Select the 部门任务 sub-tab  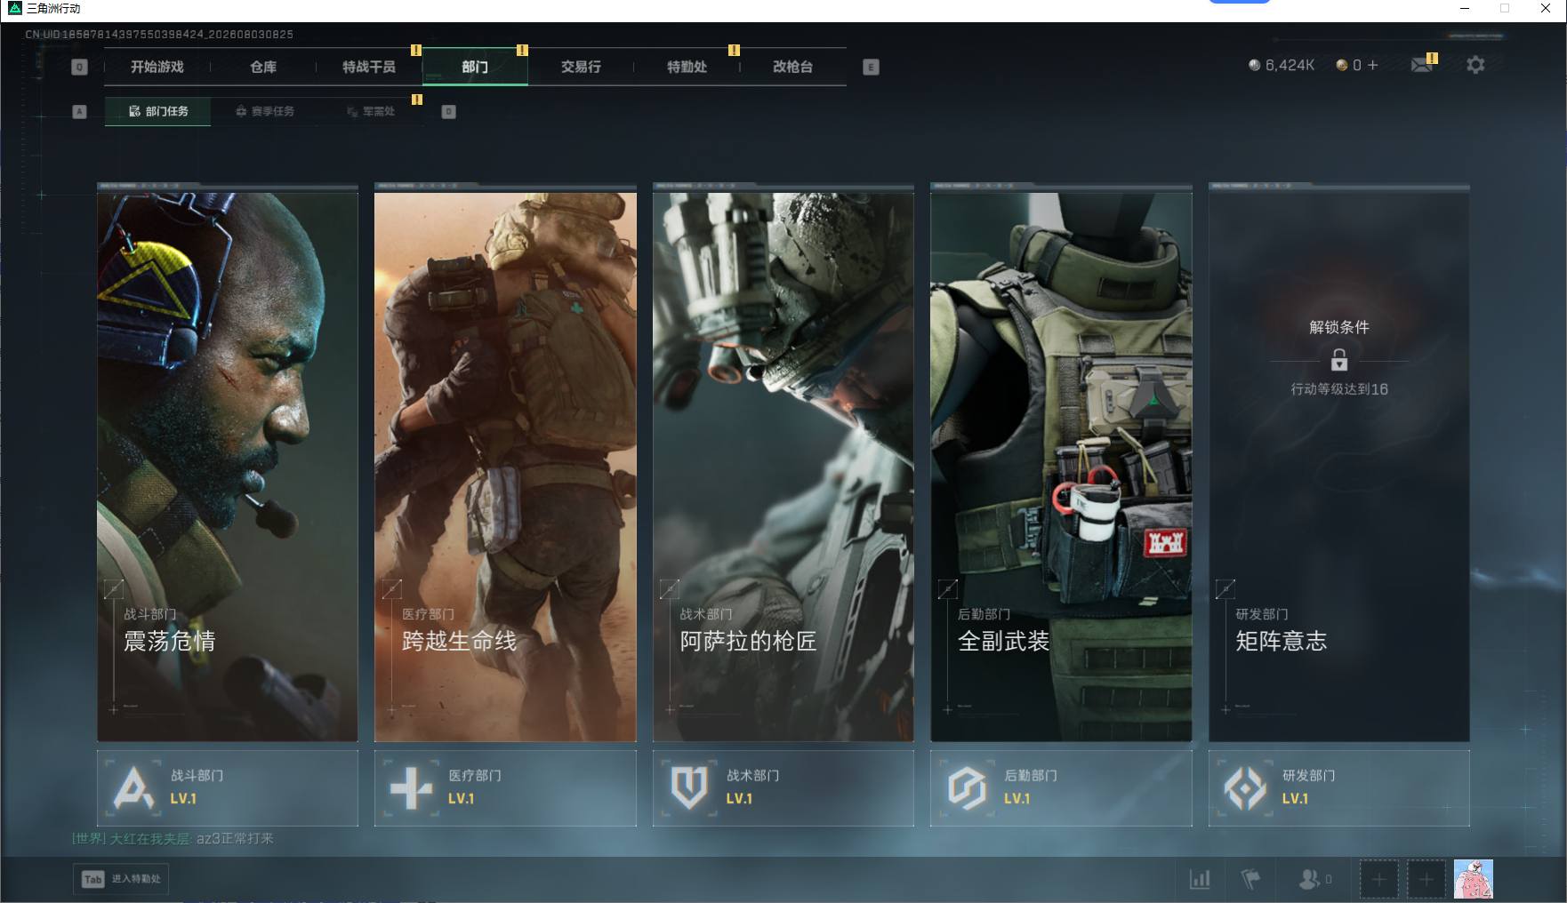coord(158,111)
